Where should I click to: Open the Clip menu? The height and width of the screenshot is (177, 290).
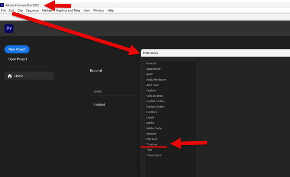pos(20,10)
